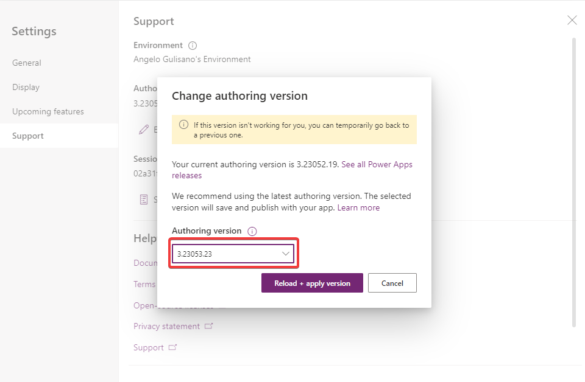Switch to Display settings tab
This screenshot has width=585, height=382.
(x=26, y=87)
